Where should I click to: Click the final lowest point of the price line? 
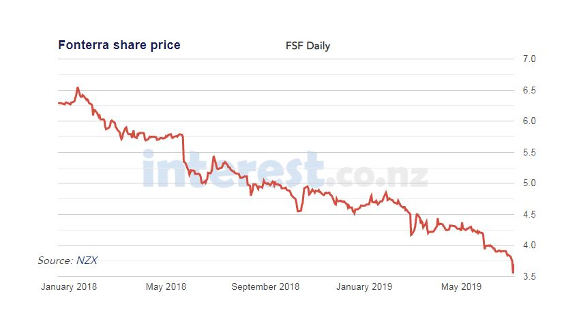point(513,273)
